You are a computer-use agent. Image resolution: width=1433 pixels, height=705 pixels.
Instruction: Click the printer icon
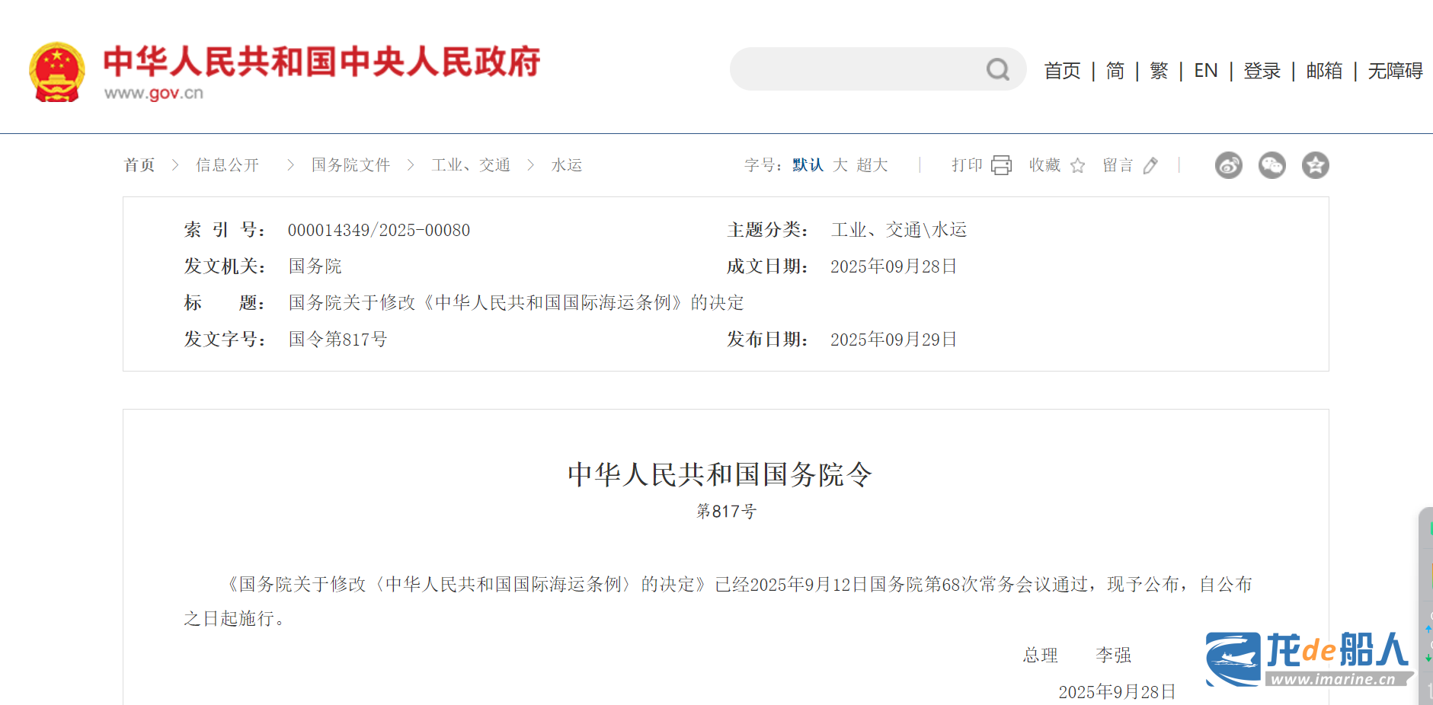(x=1001, y=165)
